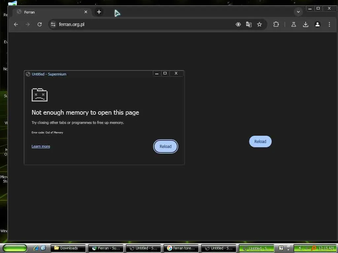This screenshot has height=253, width=338.
Task: Close the Ferran tab
Action: (x=86, y=12)
